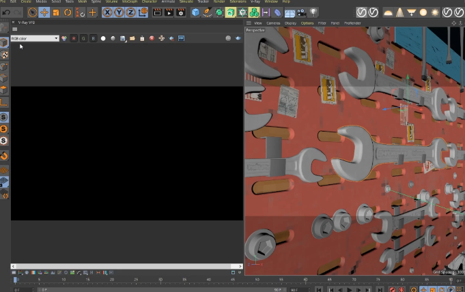This screenshot has width=465, height=292.
Task: Open the RGB color channel dropdown
Action: coord(34,38)
